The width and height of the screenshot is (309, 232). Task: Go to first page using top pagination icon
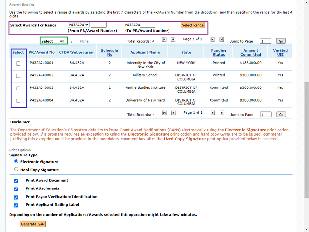click(165, 39)
